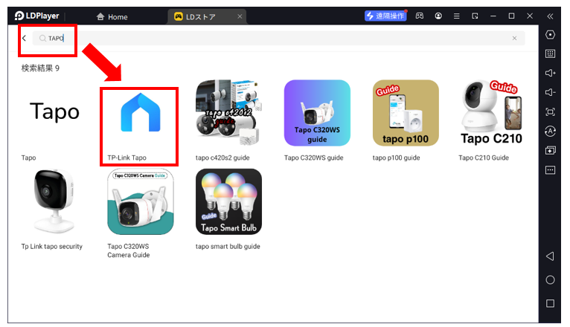Open tapo smart bulb guide app icon
This screenshot has width=570, height=327.
click(x=228, y=201)
